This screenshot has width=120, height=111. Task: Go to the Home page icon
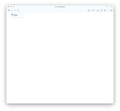(x=88, y=10)
